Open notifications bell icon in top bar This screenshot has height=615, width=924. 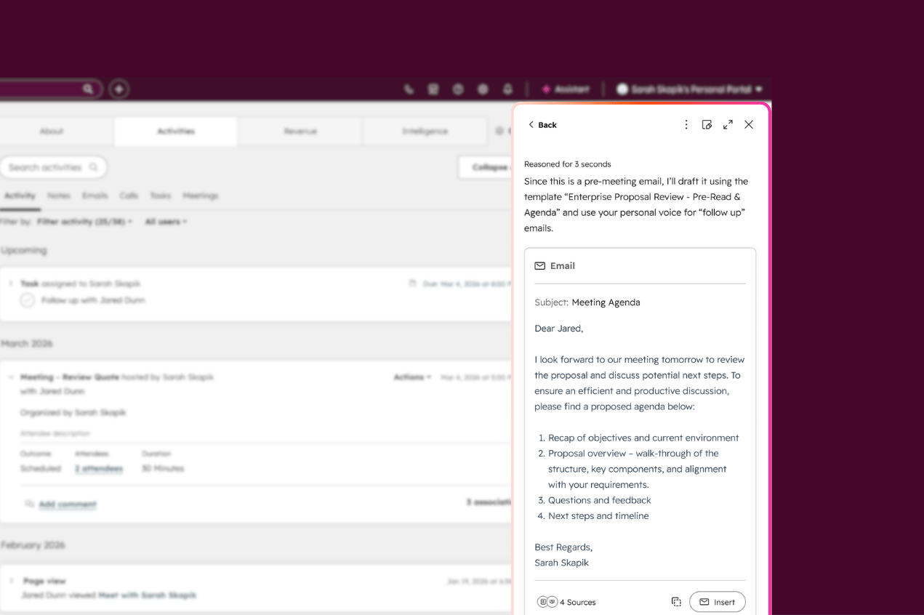coord(508,89)
